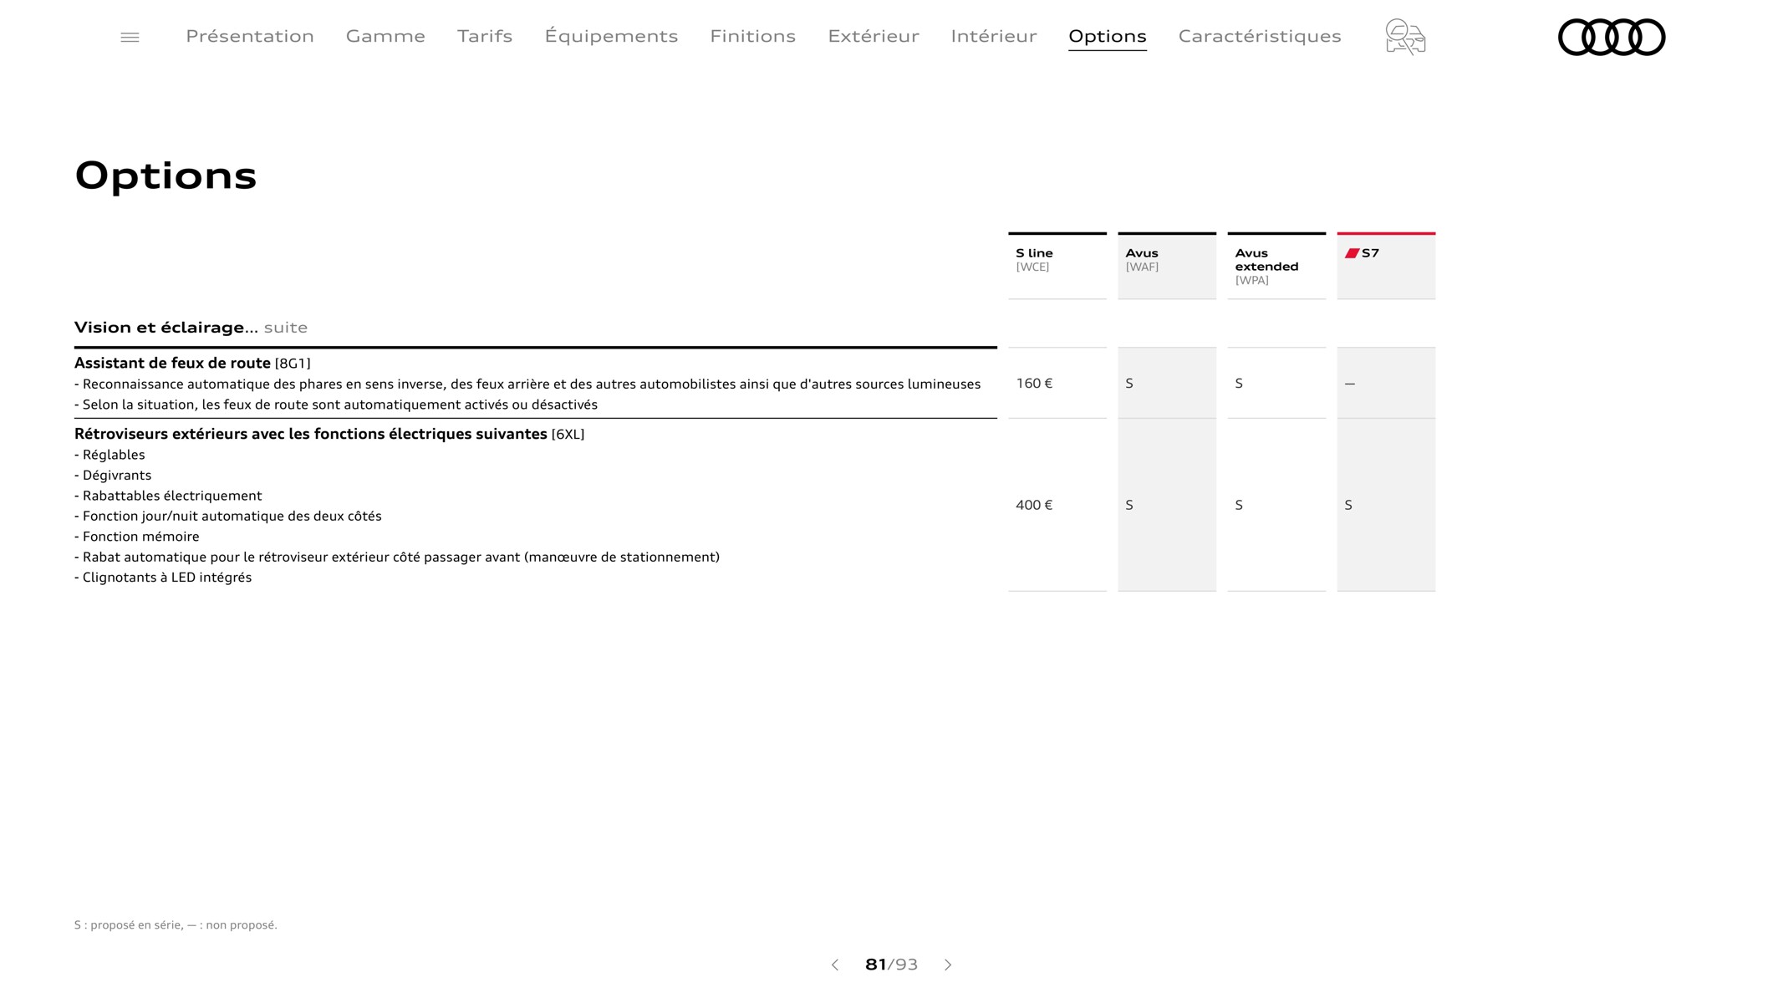1783x1003 pixels.
Task: Click the '- Dégivrants' line
Action: pyautogui.click(x=113, y=476)
